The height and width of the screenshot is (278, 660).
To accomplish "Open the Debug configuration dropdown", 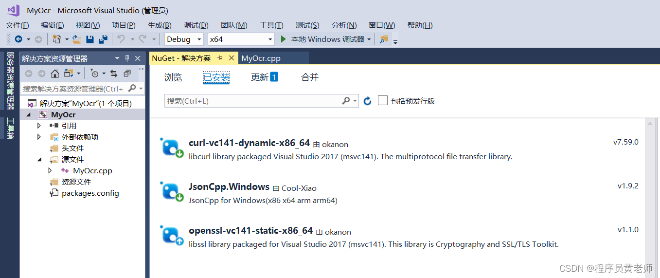I will click(x=199, y=39).
